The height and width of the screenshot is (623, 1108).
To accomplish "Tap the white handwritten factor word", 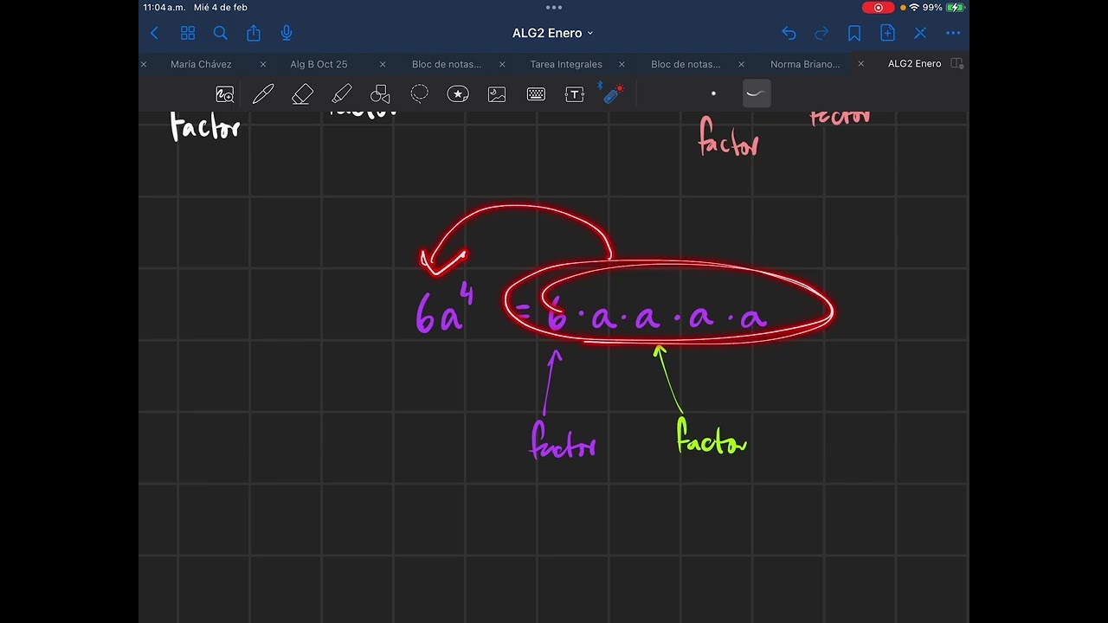I will [205, 127].
